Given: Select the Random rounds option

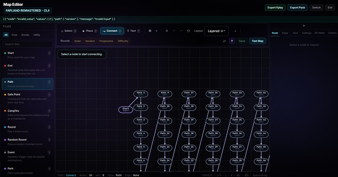Looking at the screenshot, I should tap(90, 41).
